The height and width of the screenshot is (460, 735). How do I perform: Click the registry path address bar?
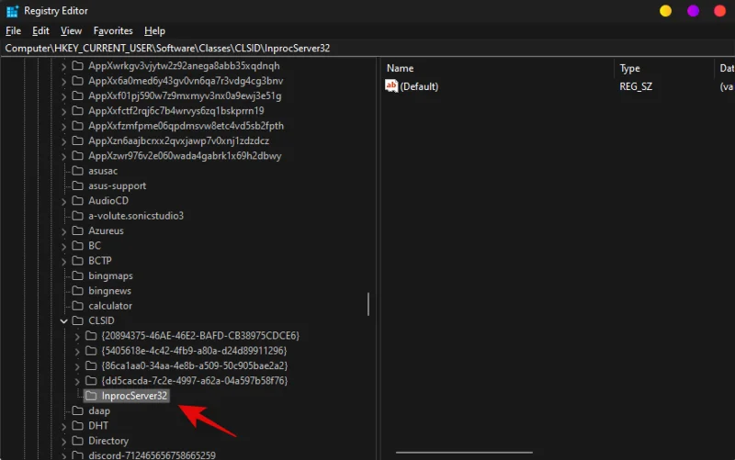tap(367, 49)
